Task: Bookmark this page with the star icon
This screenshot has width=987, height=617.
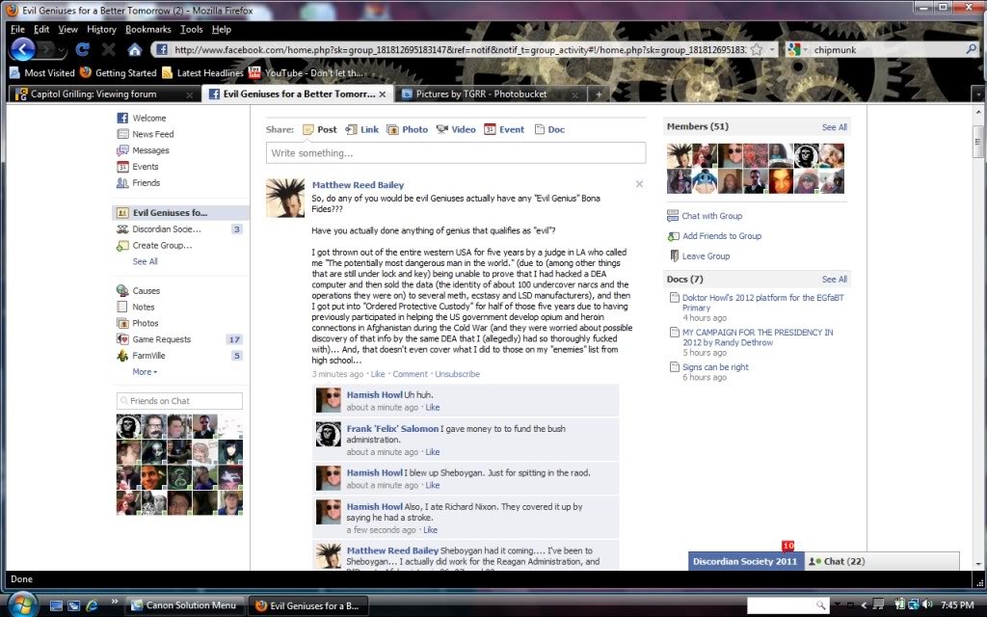Action: (x=757, y=49)
